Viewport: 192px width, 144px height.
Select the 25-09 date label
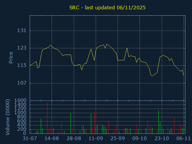tap(118, 139)
